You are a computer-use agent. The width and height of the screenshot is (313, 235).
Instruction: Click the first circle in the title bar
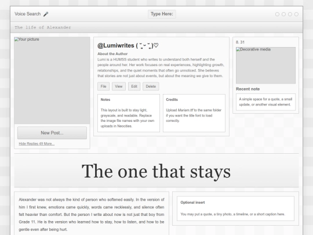277,14
